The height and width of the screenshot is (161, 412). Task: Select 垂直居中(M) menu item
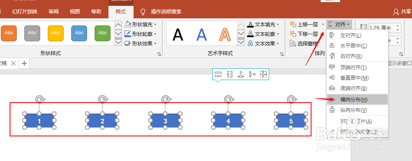(357, 78)
